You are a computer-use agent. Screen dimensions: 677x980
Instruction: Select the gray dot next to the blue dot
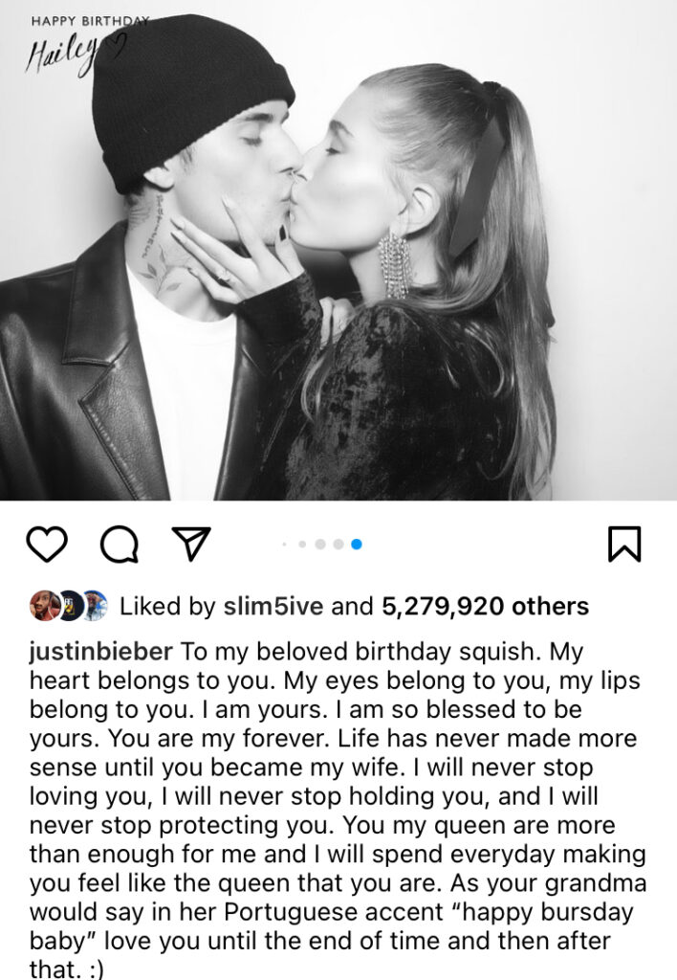click(x=338, y=545)
